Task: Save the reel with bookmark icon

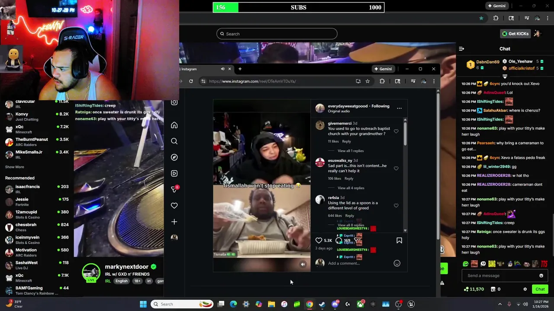Action: click(399, 241)
